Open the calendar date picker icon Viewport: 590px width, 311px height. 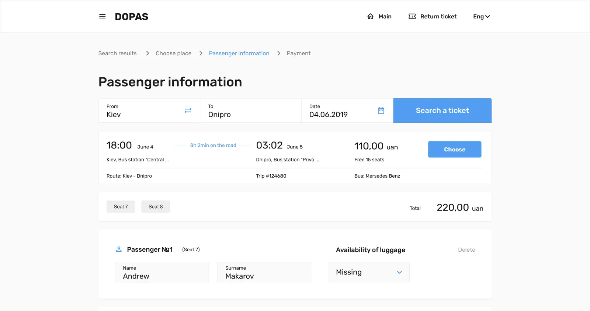coord(381,111)
